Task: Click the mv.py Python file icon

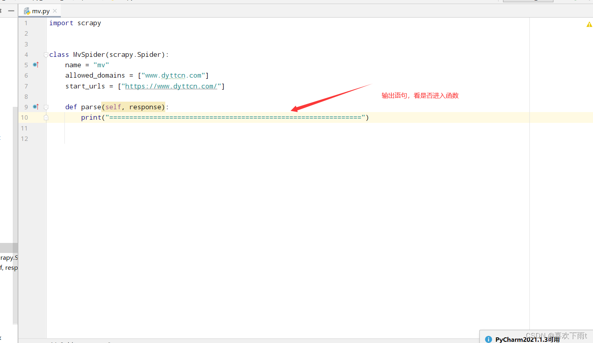Action: pyautogui.click(x=27, y=11)
